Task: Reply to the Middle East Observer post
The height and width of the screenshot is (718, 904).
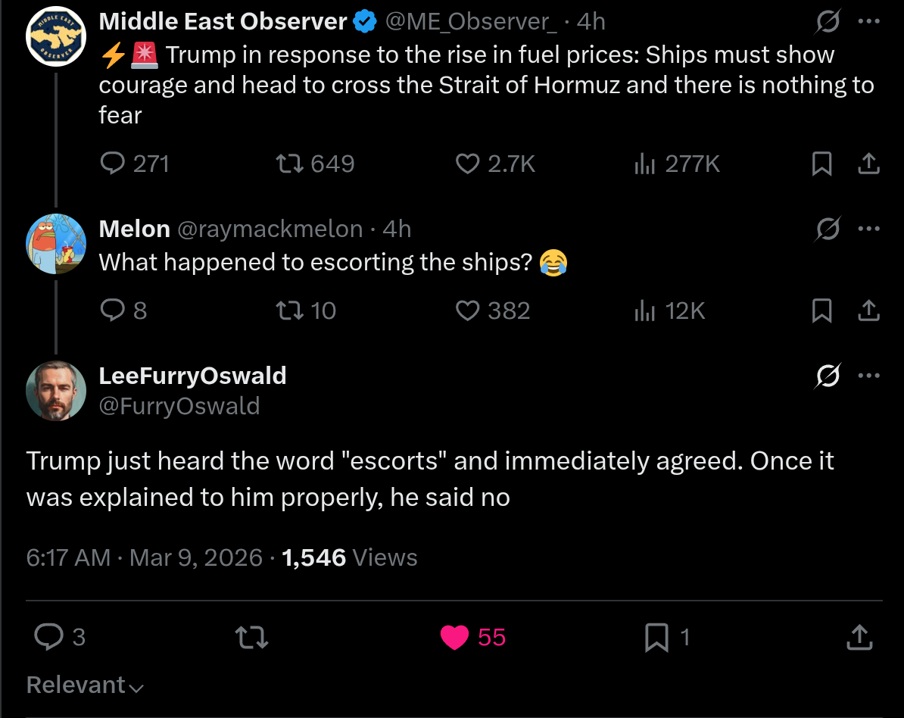Action: [134, 164]
